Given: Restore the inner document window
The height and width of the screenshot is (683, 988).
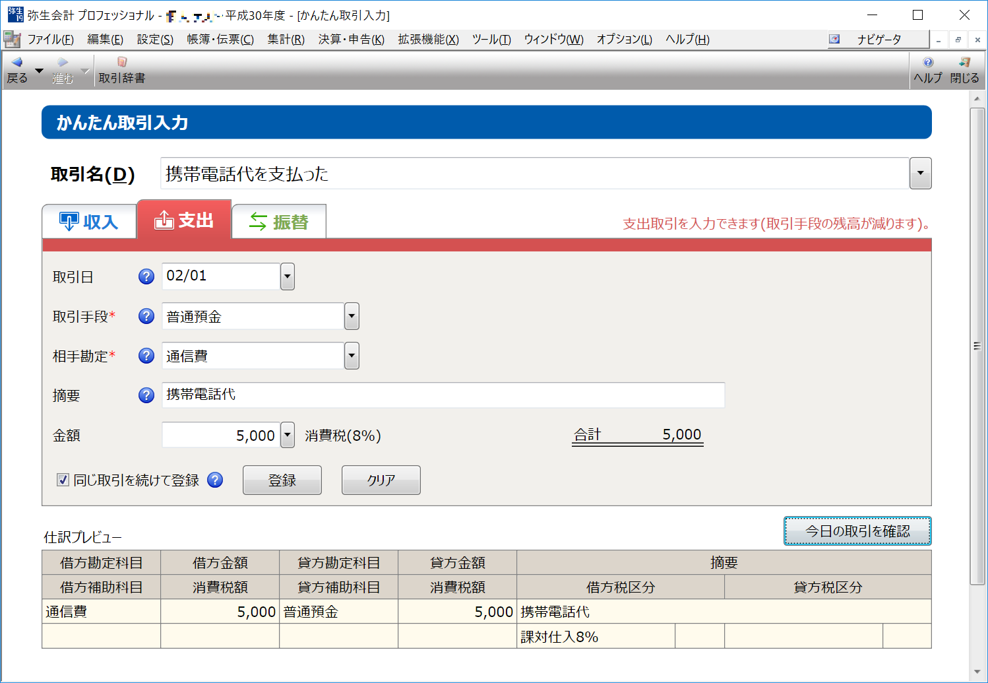Looking at the screenshot, I should coord(958,40).
